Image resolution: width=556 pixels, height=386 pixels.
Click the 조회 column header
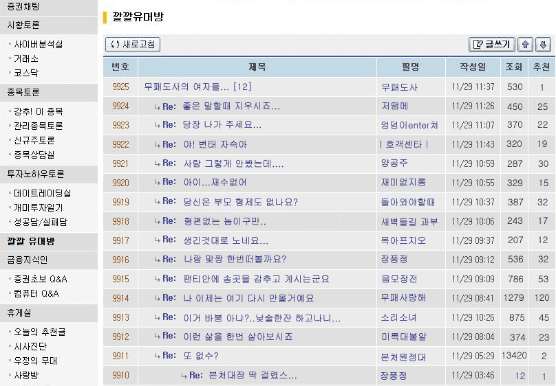tap(514, 67)
